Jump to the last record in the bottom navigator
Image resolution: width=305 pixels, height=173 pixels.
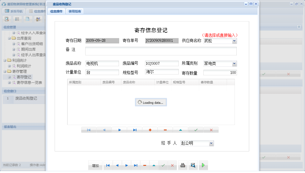136,165
